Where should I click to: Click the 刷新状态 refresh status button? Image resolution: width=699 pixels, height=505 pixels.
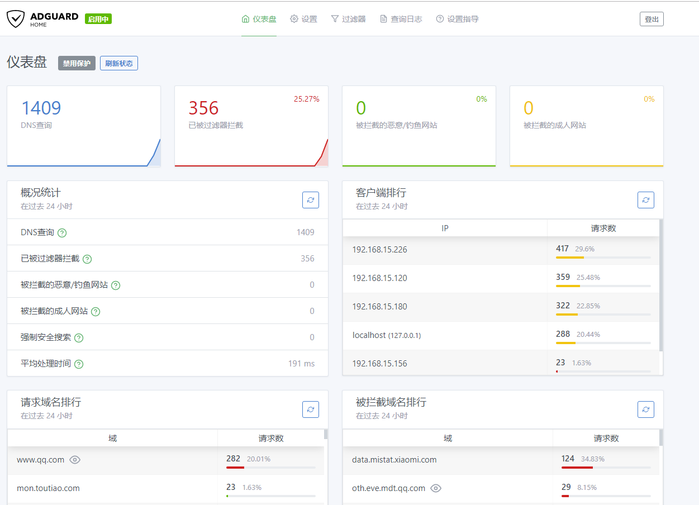[118, 63]
